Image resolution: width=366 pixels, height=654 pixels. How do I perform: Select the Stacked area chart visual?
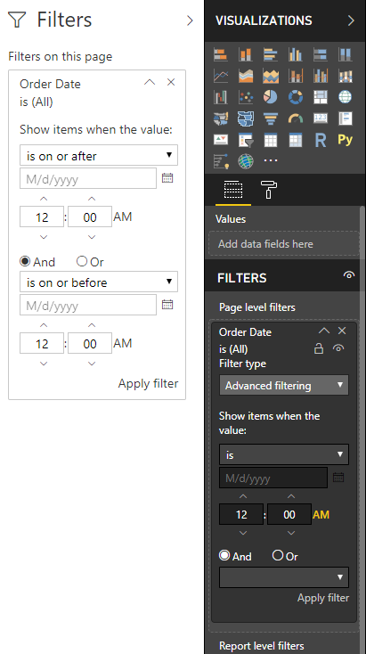pyautogui.click(x=271, y=76)
